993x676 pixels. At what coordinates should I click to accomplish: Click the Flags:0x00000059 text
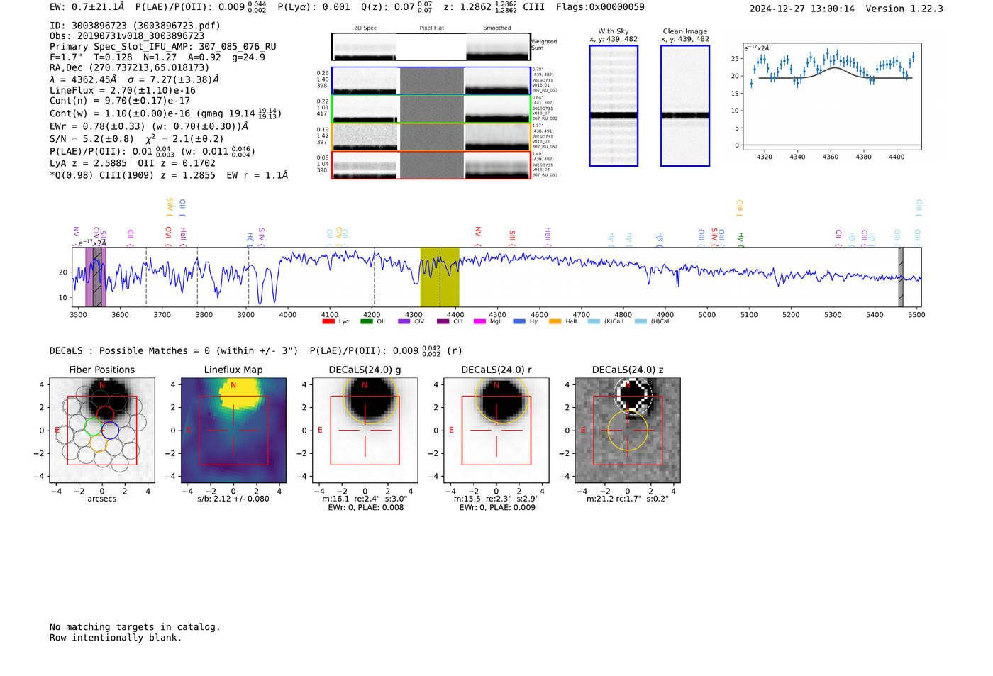(x=600, y=7)
